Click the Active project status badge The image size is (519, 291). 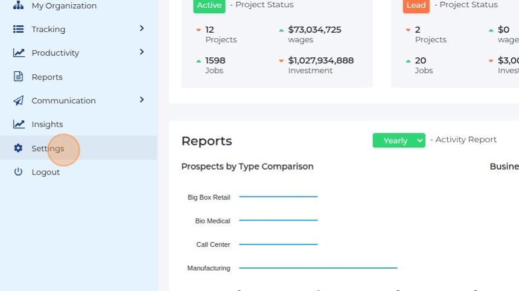tap(209, 5)
